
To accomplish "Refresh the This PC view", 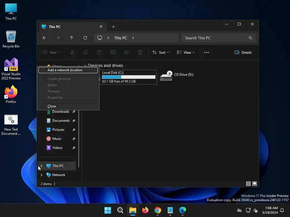I will 85,38.
